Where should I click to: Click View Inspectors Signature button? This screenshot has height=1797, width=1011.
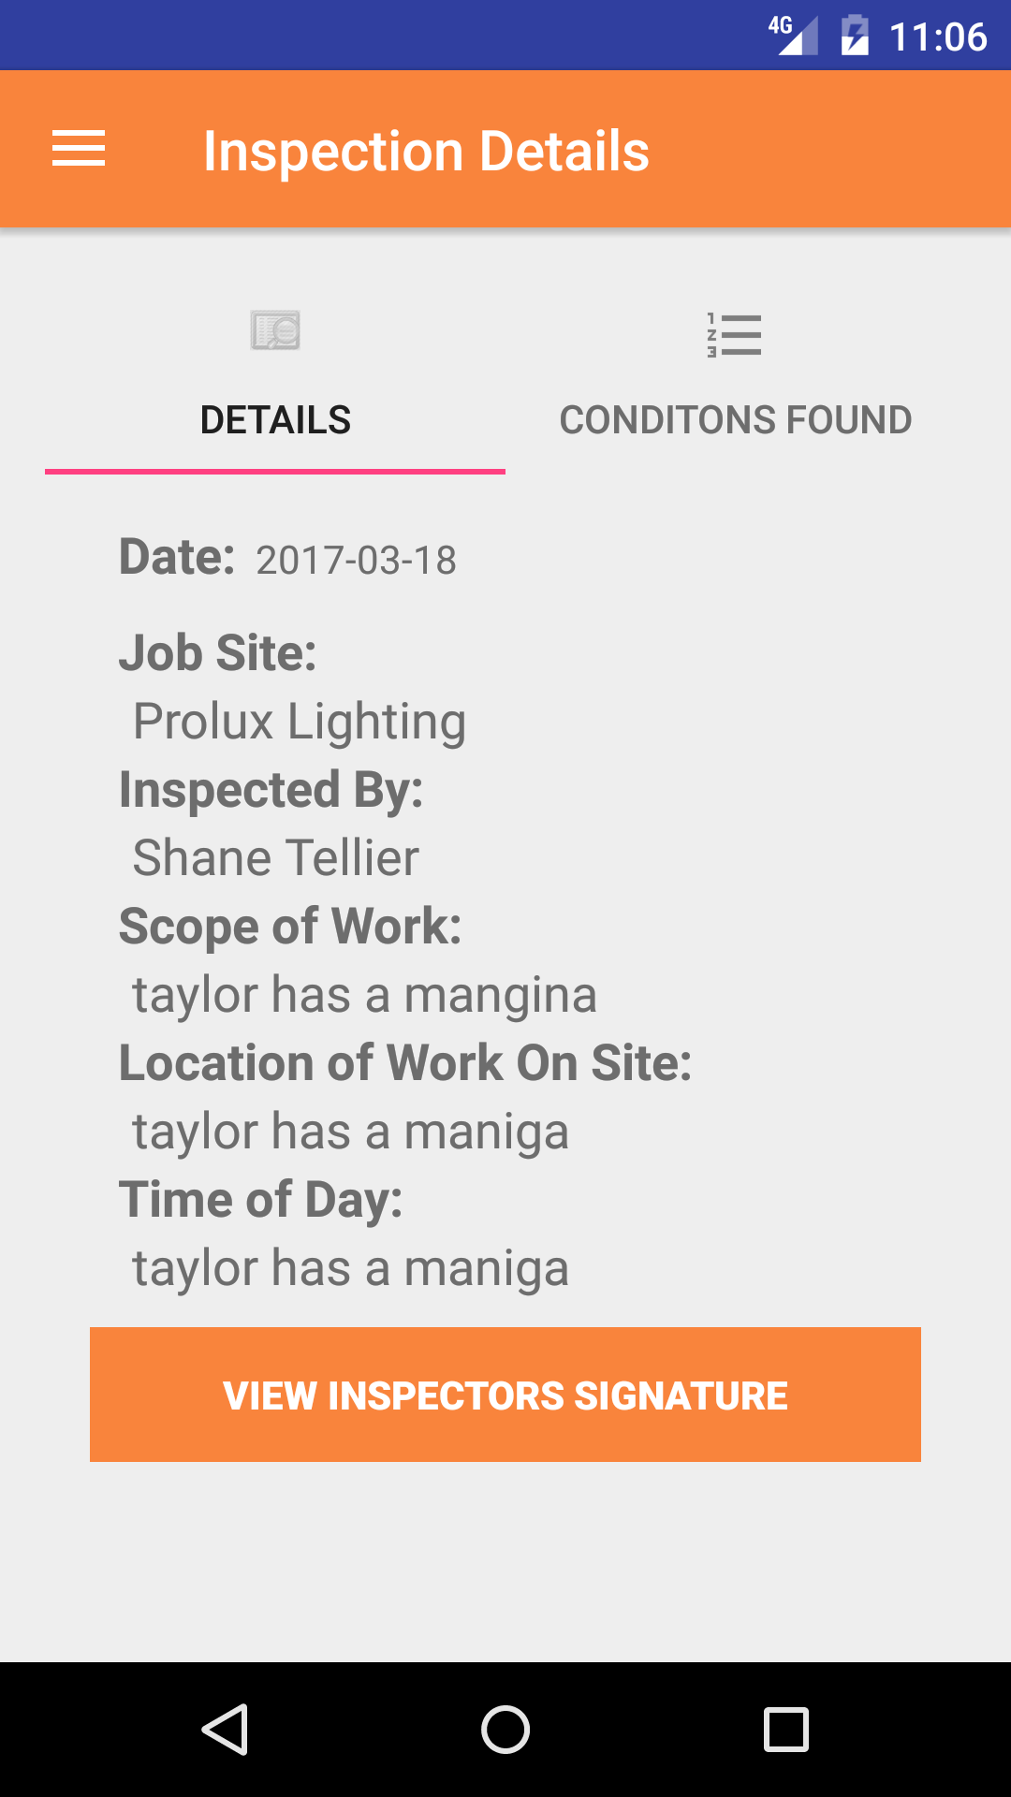point(505,1395)
